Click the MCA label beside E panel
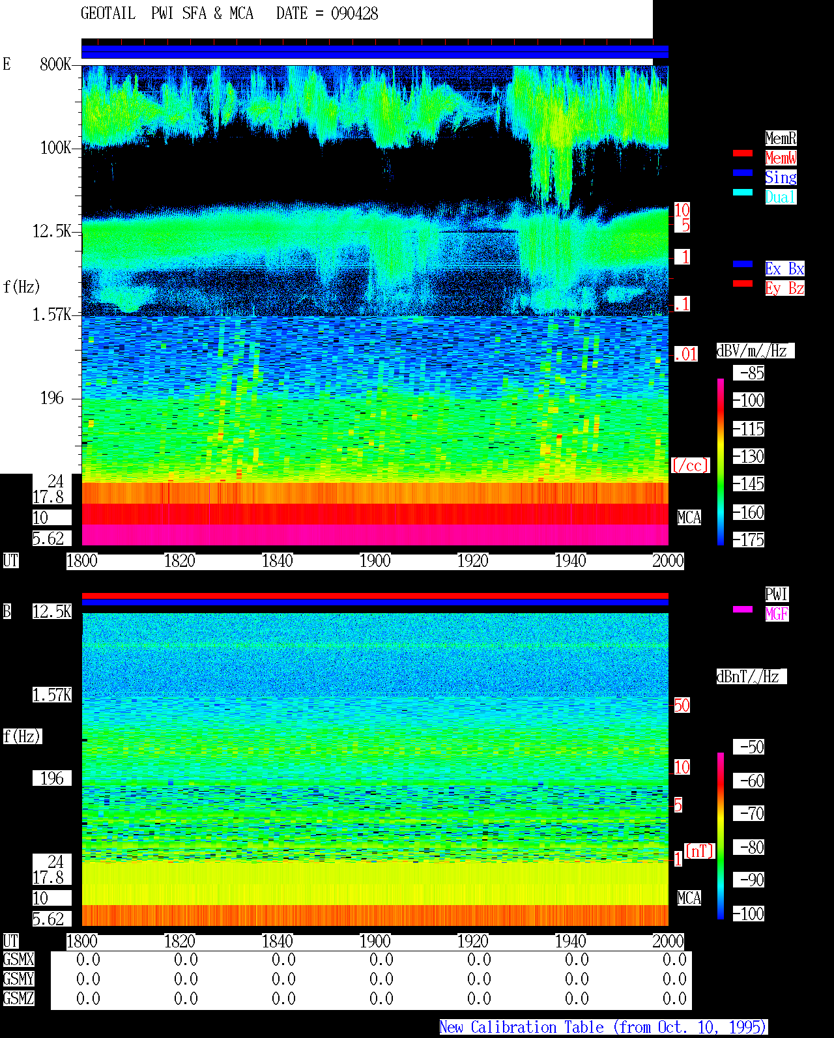The image size is (834, 1038). point(689,518)
